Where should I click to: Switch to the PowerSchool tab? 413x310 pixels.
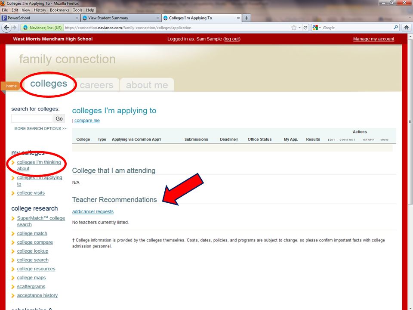(x=40, y=18)
